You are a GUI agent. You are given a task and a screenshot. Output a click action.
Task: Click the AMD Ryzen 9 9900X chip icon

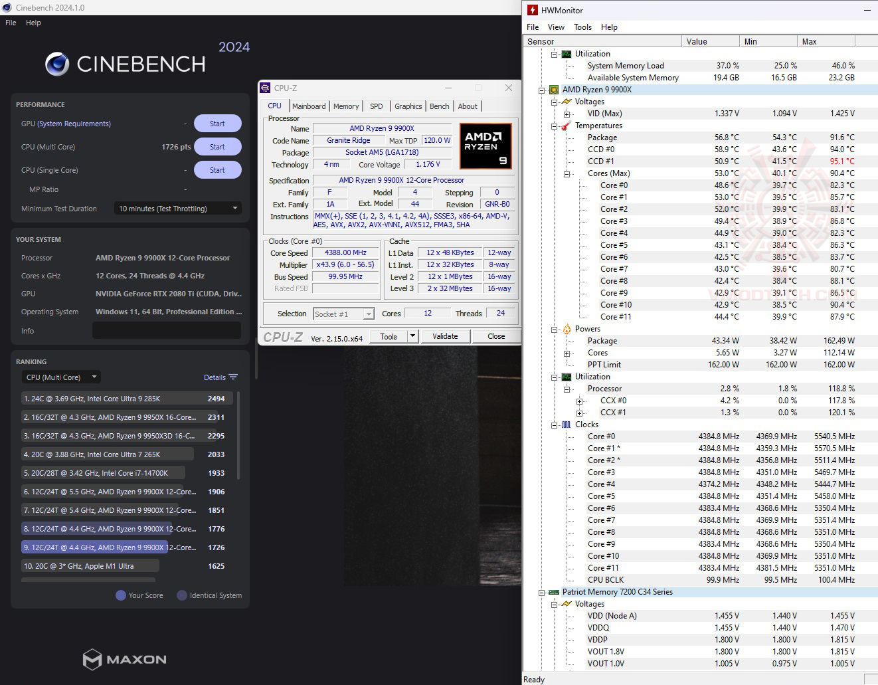click(x=554, y=90)
